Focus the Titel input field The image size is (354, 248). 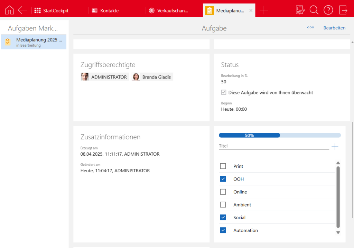click(x=273, y=146)
